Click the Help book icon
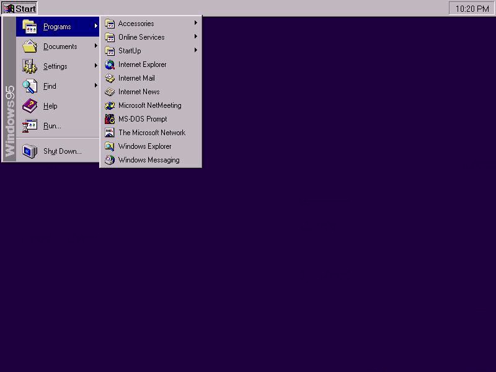Viewport: 496px width, 372px height. 30,105
